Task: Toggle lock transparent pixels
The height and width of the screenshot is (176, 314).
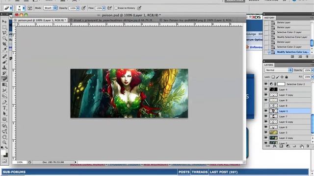Action: coord(273,77)
